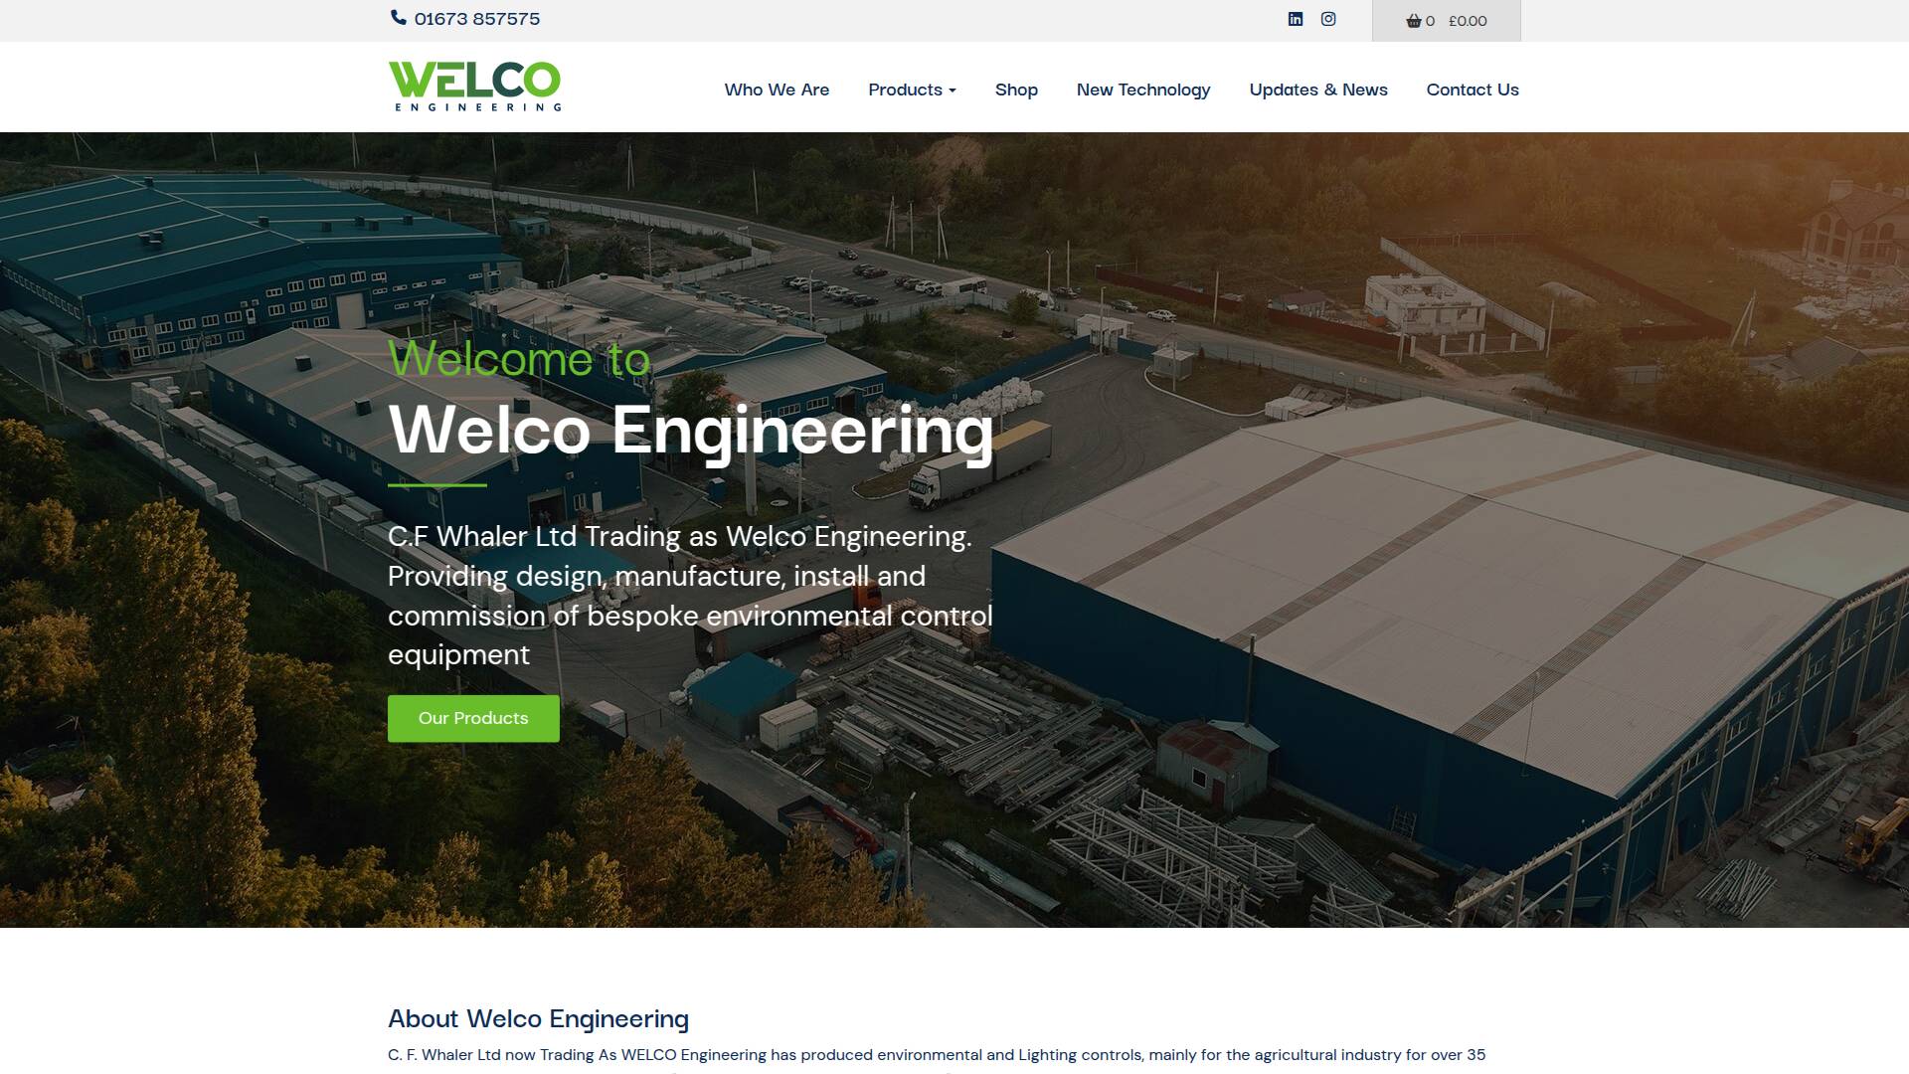The width and height of the screenshot is (1909, 1074).
Task: Open the New Technology page
Action: pyautogui.click(x=1143, y=89)
